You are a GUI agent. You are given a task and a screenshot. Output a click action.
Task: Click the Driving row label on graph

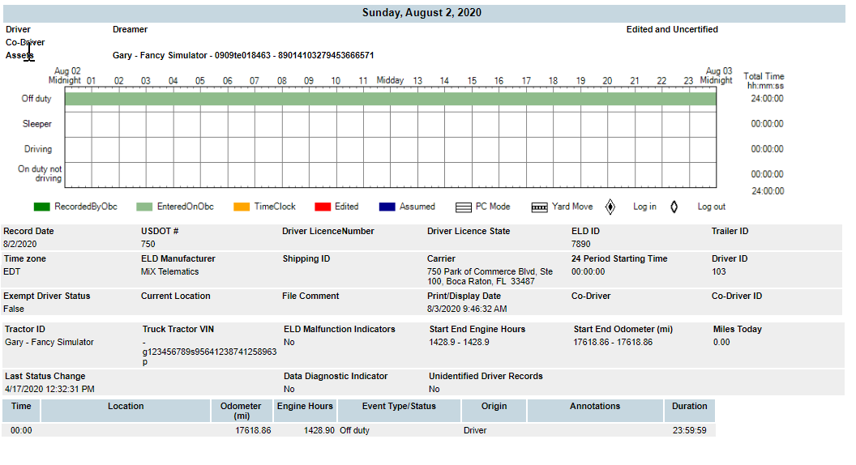click(x=38, y=149)
